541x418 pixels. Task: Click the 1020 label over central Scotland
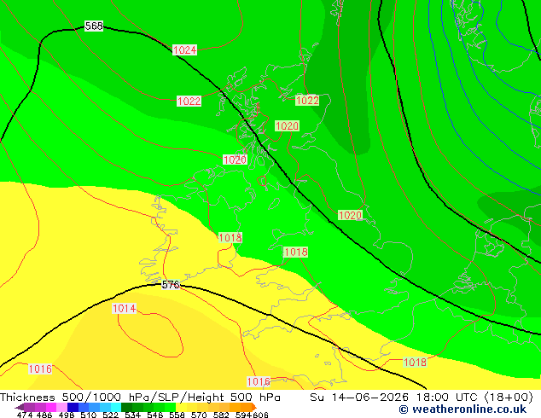[287, 126]
